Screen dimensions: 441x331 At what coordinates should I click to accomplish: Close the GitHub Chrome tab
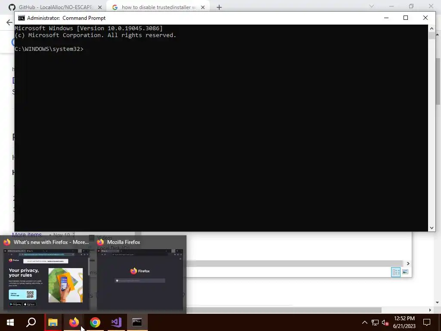tap(100, 7)
